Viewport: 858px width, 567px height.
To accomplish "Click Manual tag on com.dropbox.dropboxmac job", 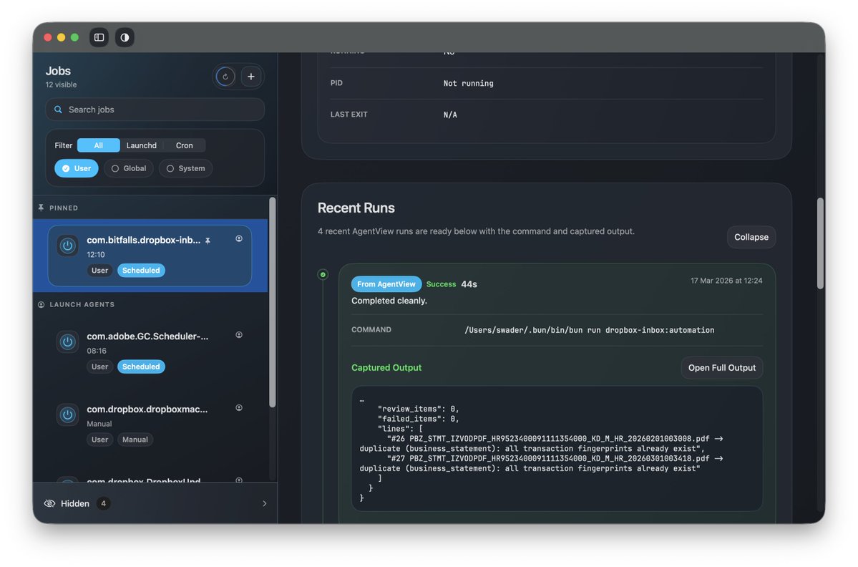I will coord(135,440).
